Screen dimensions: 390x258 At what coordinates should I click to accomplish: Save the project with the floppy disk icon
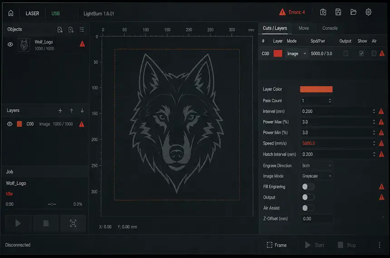click(338, 12)
